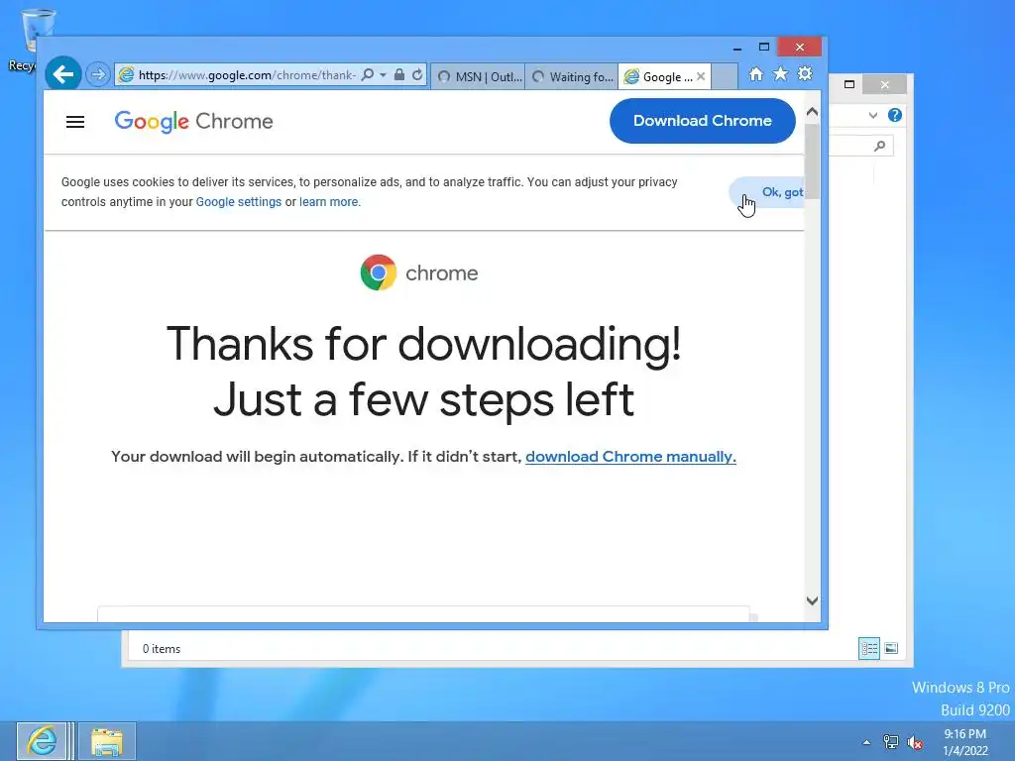The height and width of the screenshot is (761, 1015).
Task: Show hidden icons in system tray
Action: coord(866,742)
